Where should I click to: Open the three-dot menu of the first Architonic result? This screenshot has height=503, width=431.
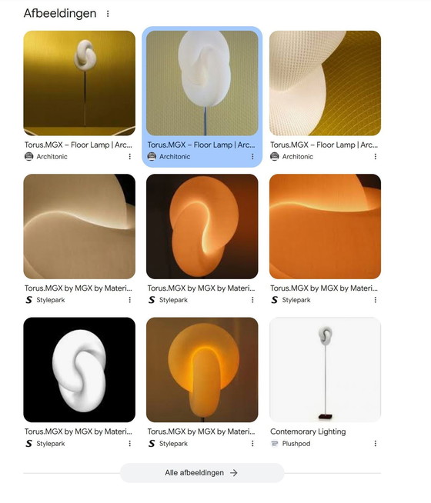pos(129,157)
